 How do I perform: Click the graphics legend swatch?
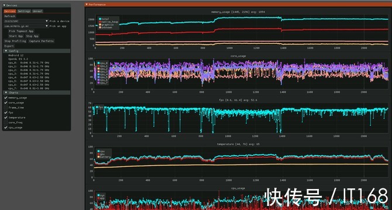point(100,24)
